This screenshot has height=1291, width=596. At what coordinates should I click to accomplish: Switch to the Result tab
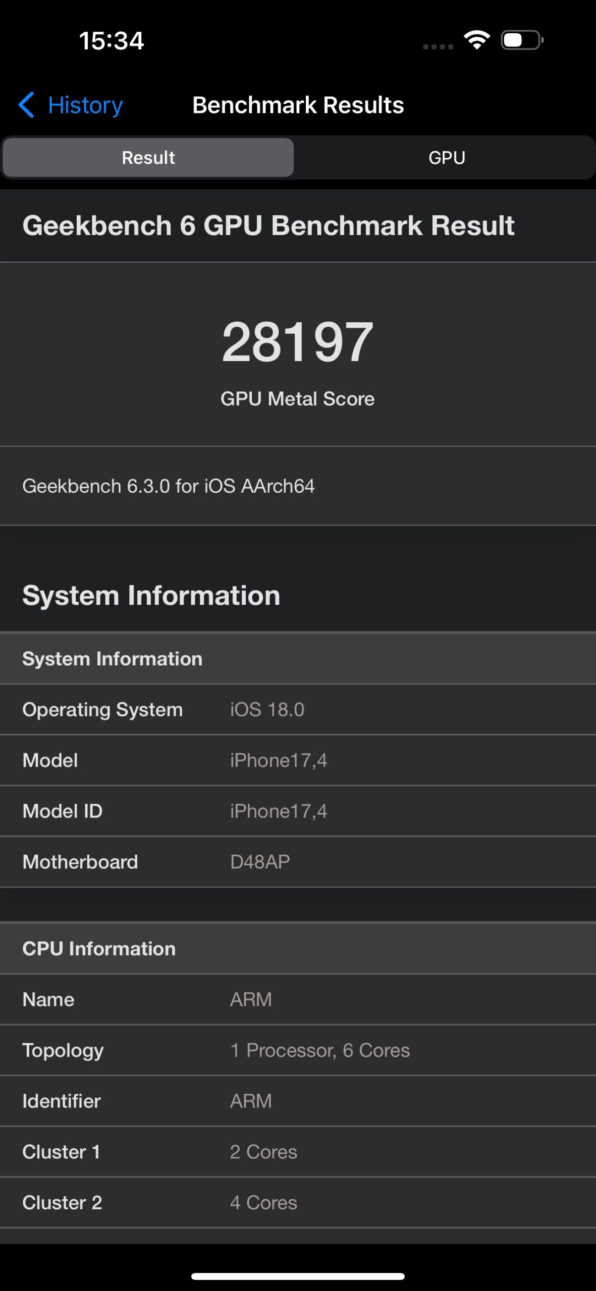148,158
